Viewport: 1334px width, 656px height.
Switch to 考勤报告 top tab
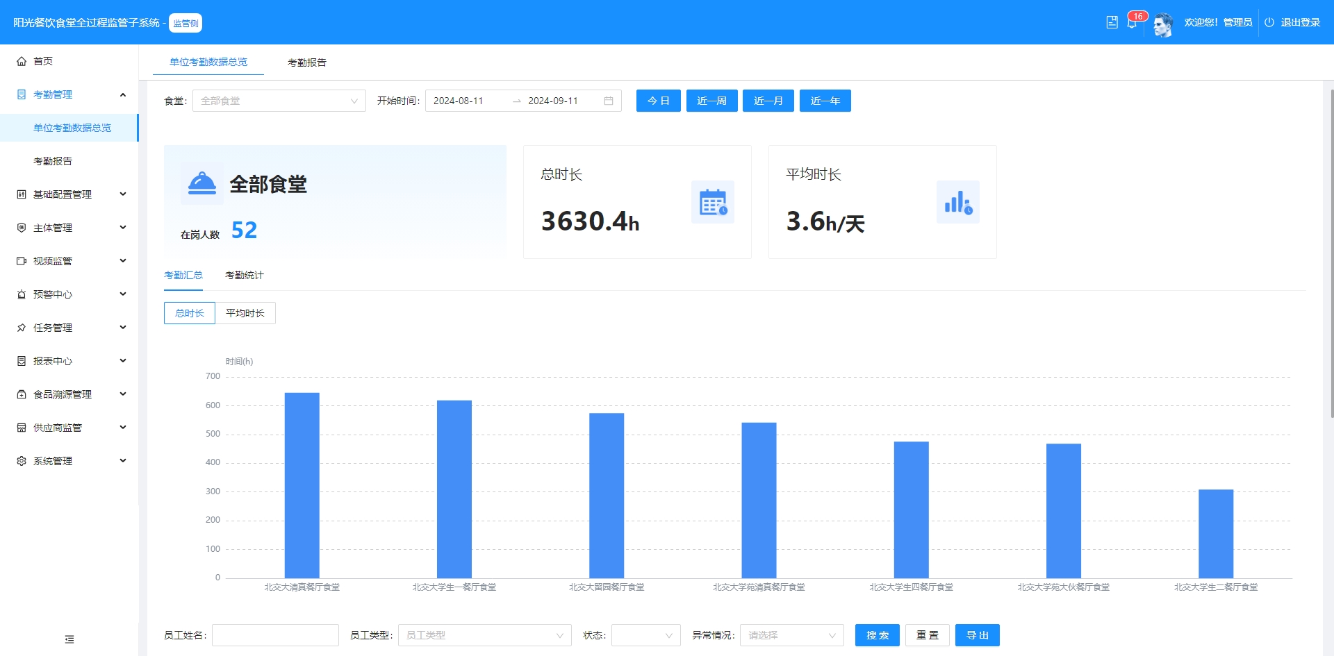click(307, 62)
